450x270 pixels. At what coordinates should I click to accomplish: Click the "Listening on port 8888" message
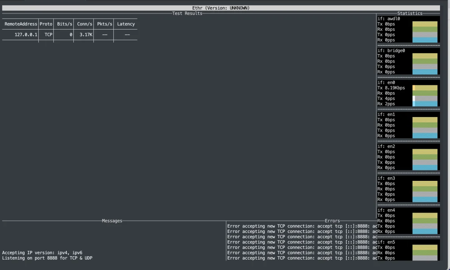(47, 258)
